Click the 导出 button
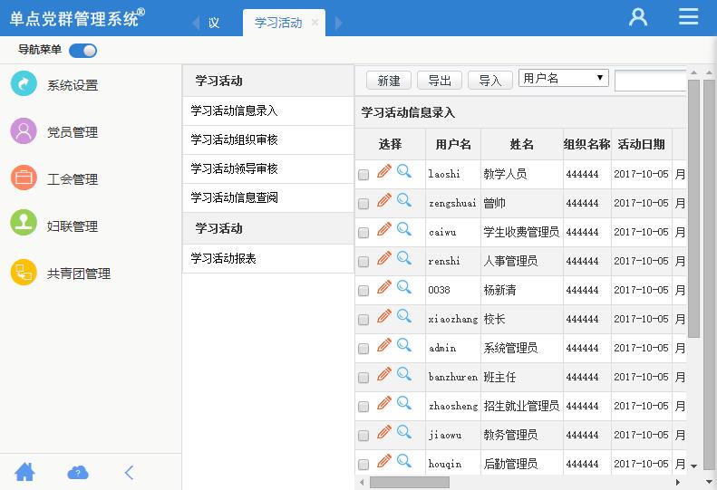This screenshot has height=490, width=717. coord(440,81)
